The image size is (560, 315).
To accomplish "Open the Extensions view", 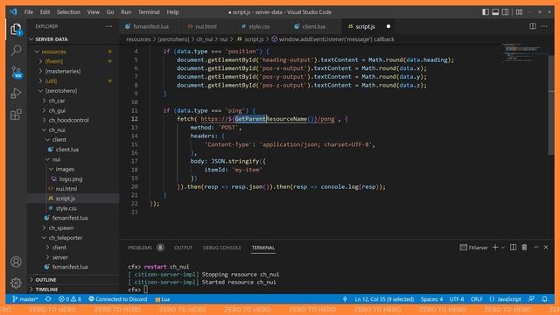I will (x=16, y=115).
